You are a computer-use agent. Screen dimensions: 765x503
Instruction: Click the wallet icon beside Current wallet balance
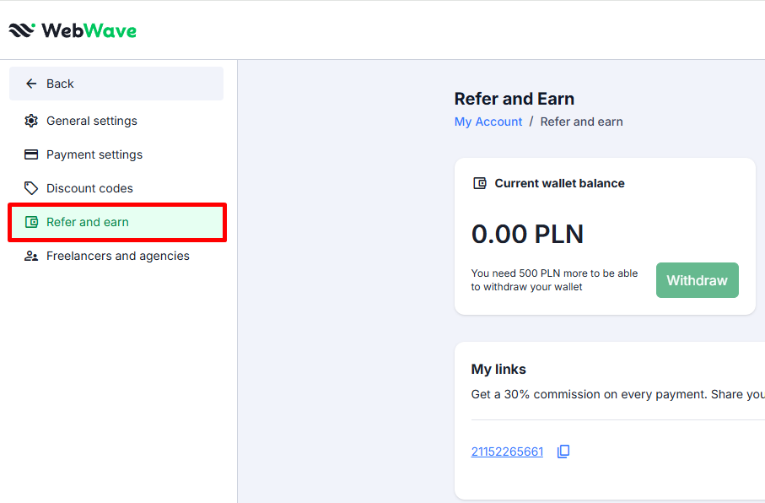[x=480, y=183]
